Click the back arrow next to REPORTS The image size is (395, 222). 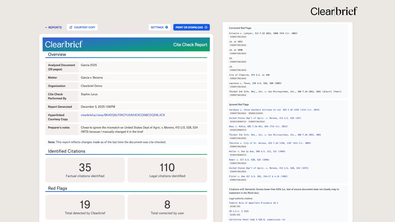point(46,27)
